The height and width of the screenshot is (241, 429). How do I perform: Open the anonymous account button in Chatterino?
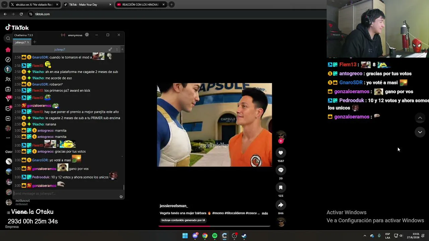(x=75, y=35)
